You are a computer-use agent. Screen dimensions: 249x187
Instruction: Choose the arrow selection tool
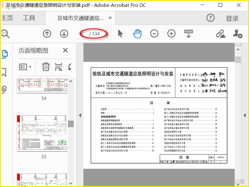click(120, 34)
